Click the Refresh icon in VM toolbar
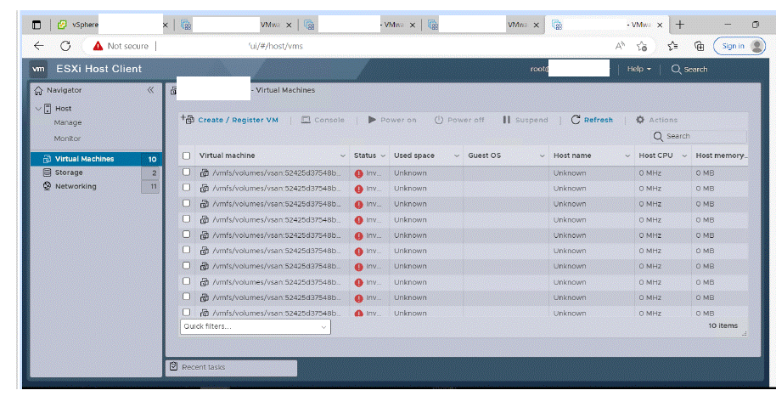 click(x=576, y=120)
